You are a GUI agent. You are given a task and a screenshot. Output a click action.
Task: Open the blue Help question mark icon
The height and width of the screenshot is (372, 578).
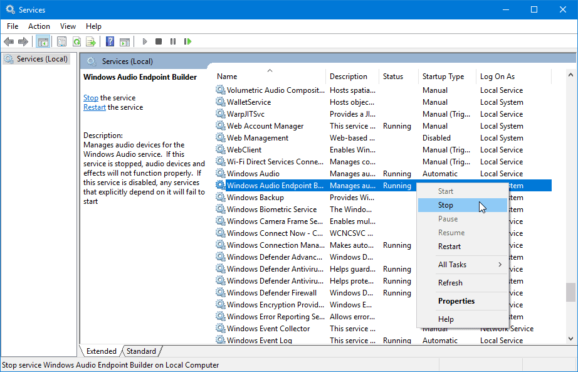tap(110, 41)
